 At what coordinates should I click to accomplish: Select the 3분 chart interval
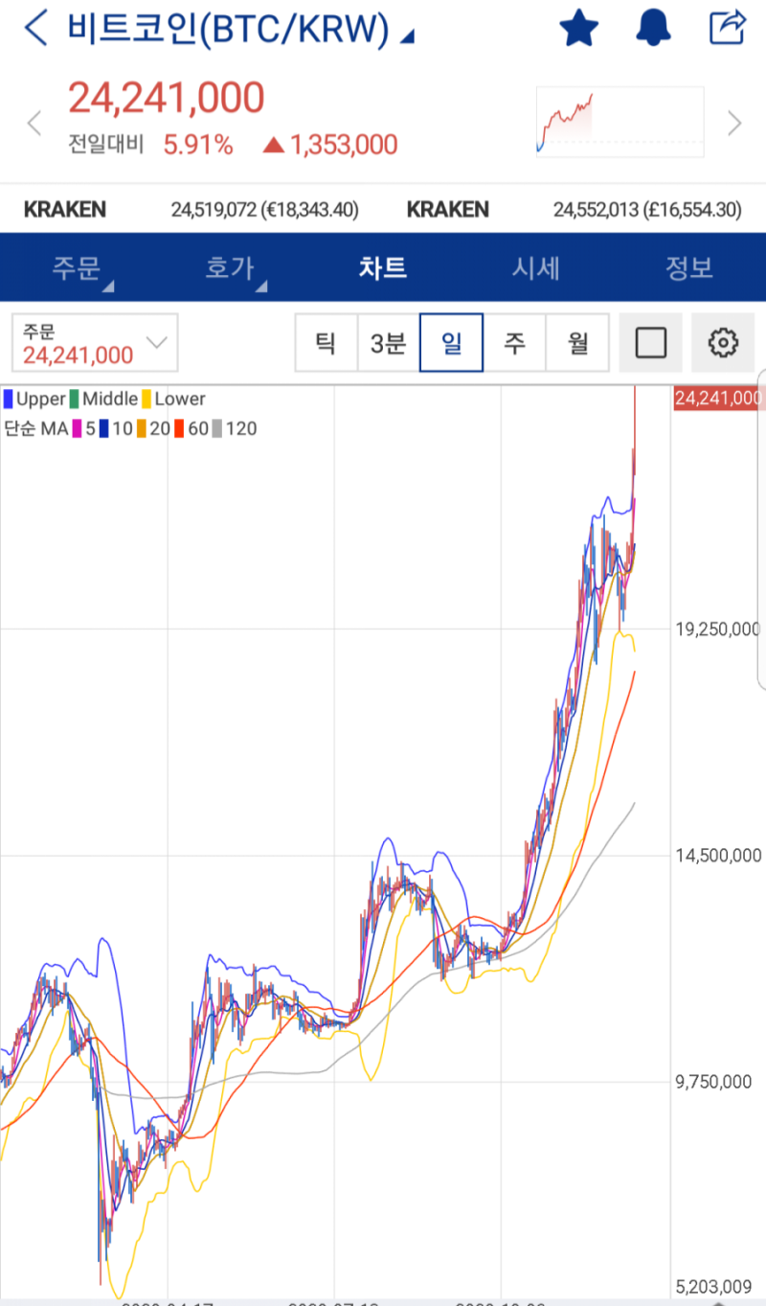pyautogui.click(x=388, y=343)
